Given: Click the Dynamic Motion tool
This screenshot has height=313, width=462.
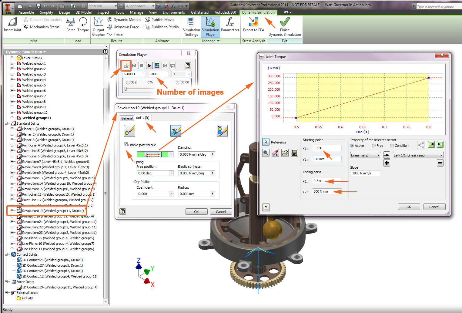Looking at the screenshot, I should click(x=124, y=20).
